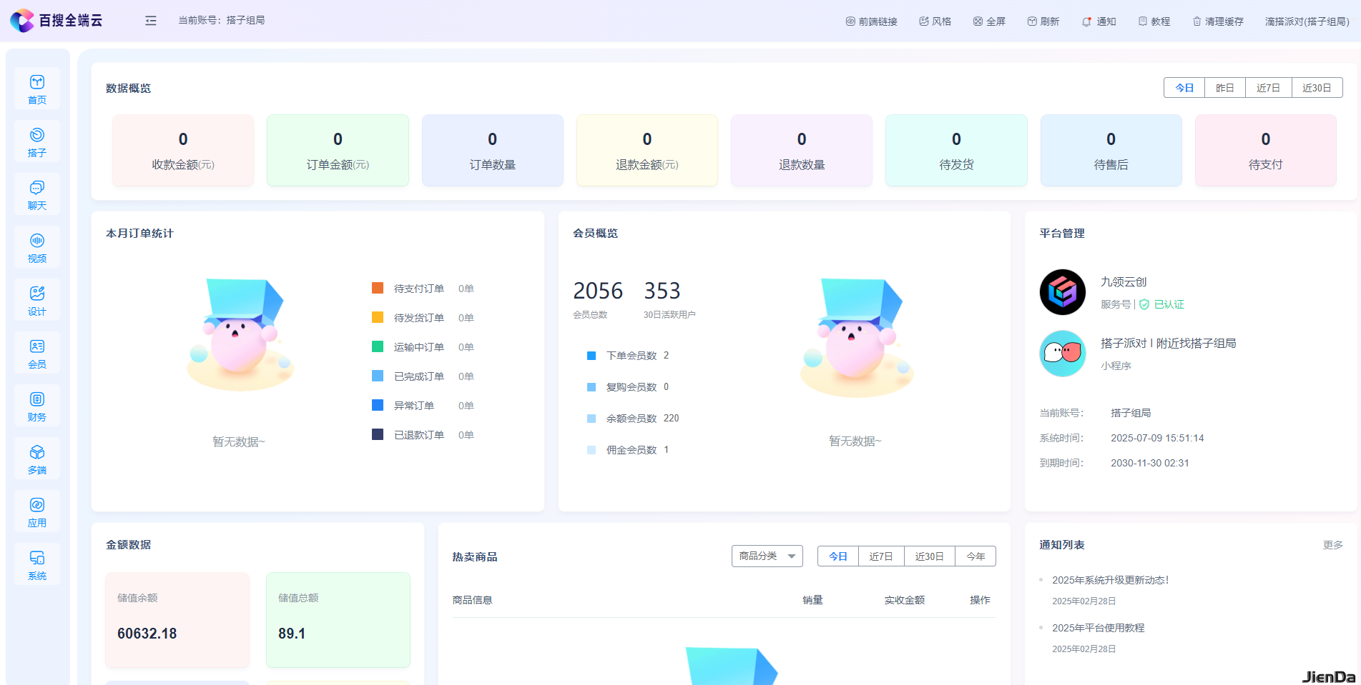Open the 商品分类 dropdown in 热卖商品
Screen dimensions: 1361x685
click(x=766, y=556)
